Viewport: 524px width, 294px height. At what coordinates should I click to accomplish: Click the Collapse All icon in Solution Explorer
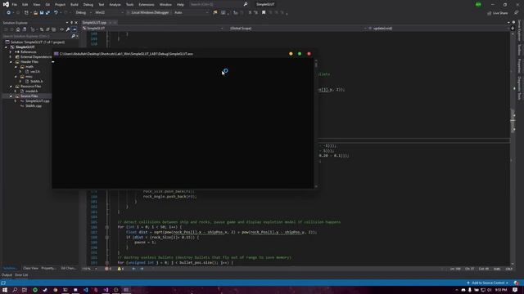pos(47,29)
